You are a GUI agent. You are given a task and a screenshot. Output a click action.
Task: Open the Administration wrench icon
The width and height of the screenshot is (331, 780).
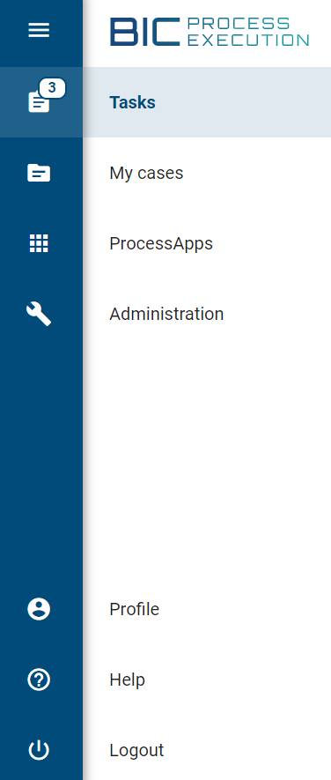click(x=39, y=315)
